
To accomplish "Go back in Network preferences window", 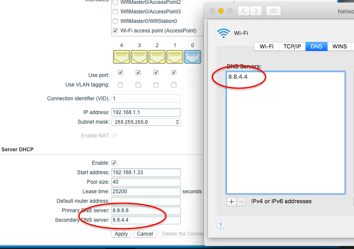I will (244, 11).
